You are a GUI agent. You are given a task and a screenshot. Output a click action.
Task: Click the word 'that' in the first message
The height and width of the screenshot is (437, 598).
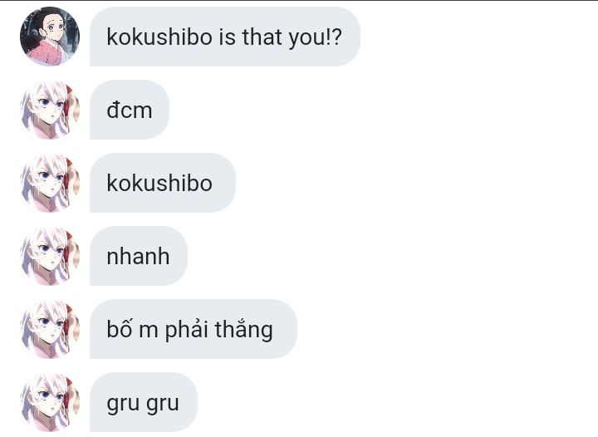262,37
